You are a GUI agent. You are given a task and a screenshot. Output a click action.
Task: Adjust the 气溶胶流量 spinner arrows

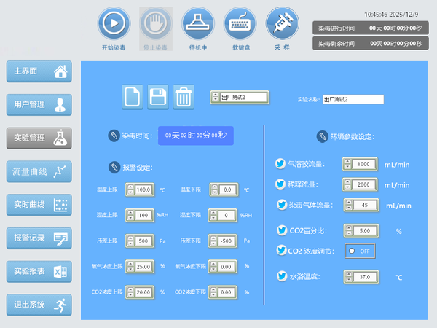point(347,165)
